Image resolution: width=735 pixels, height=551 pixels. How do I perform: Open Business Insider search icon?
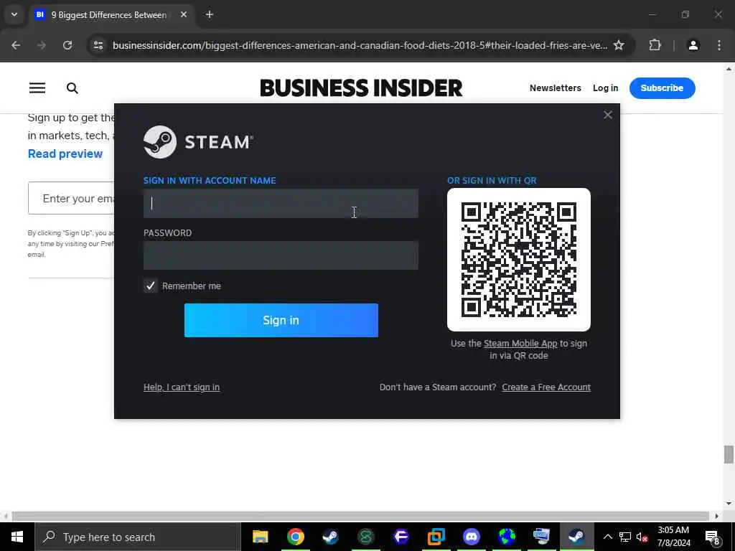coord(72,88)
